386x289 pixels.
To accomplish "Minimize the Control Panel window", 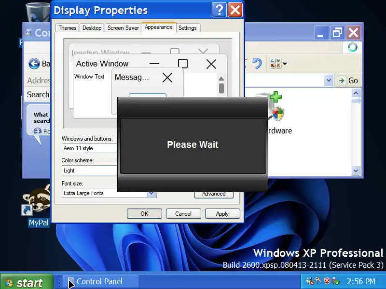I will click(321, 32).
